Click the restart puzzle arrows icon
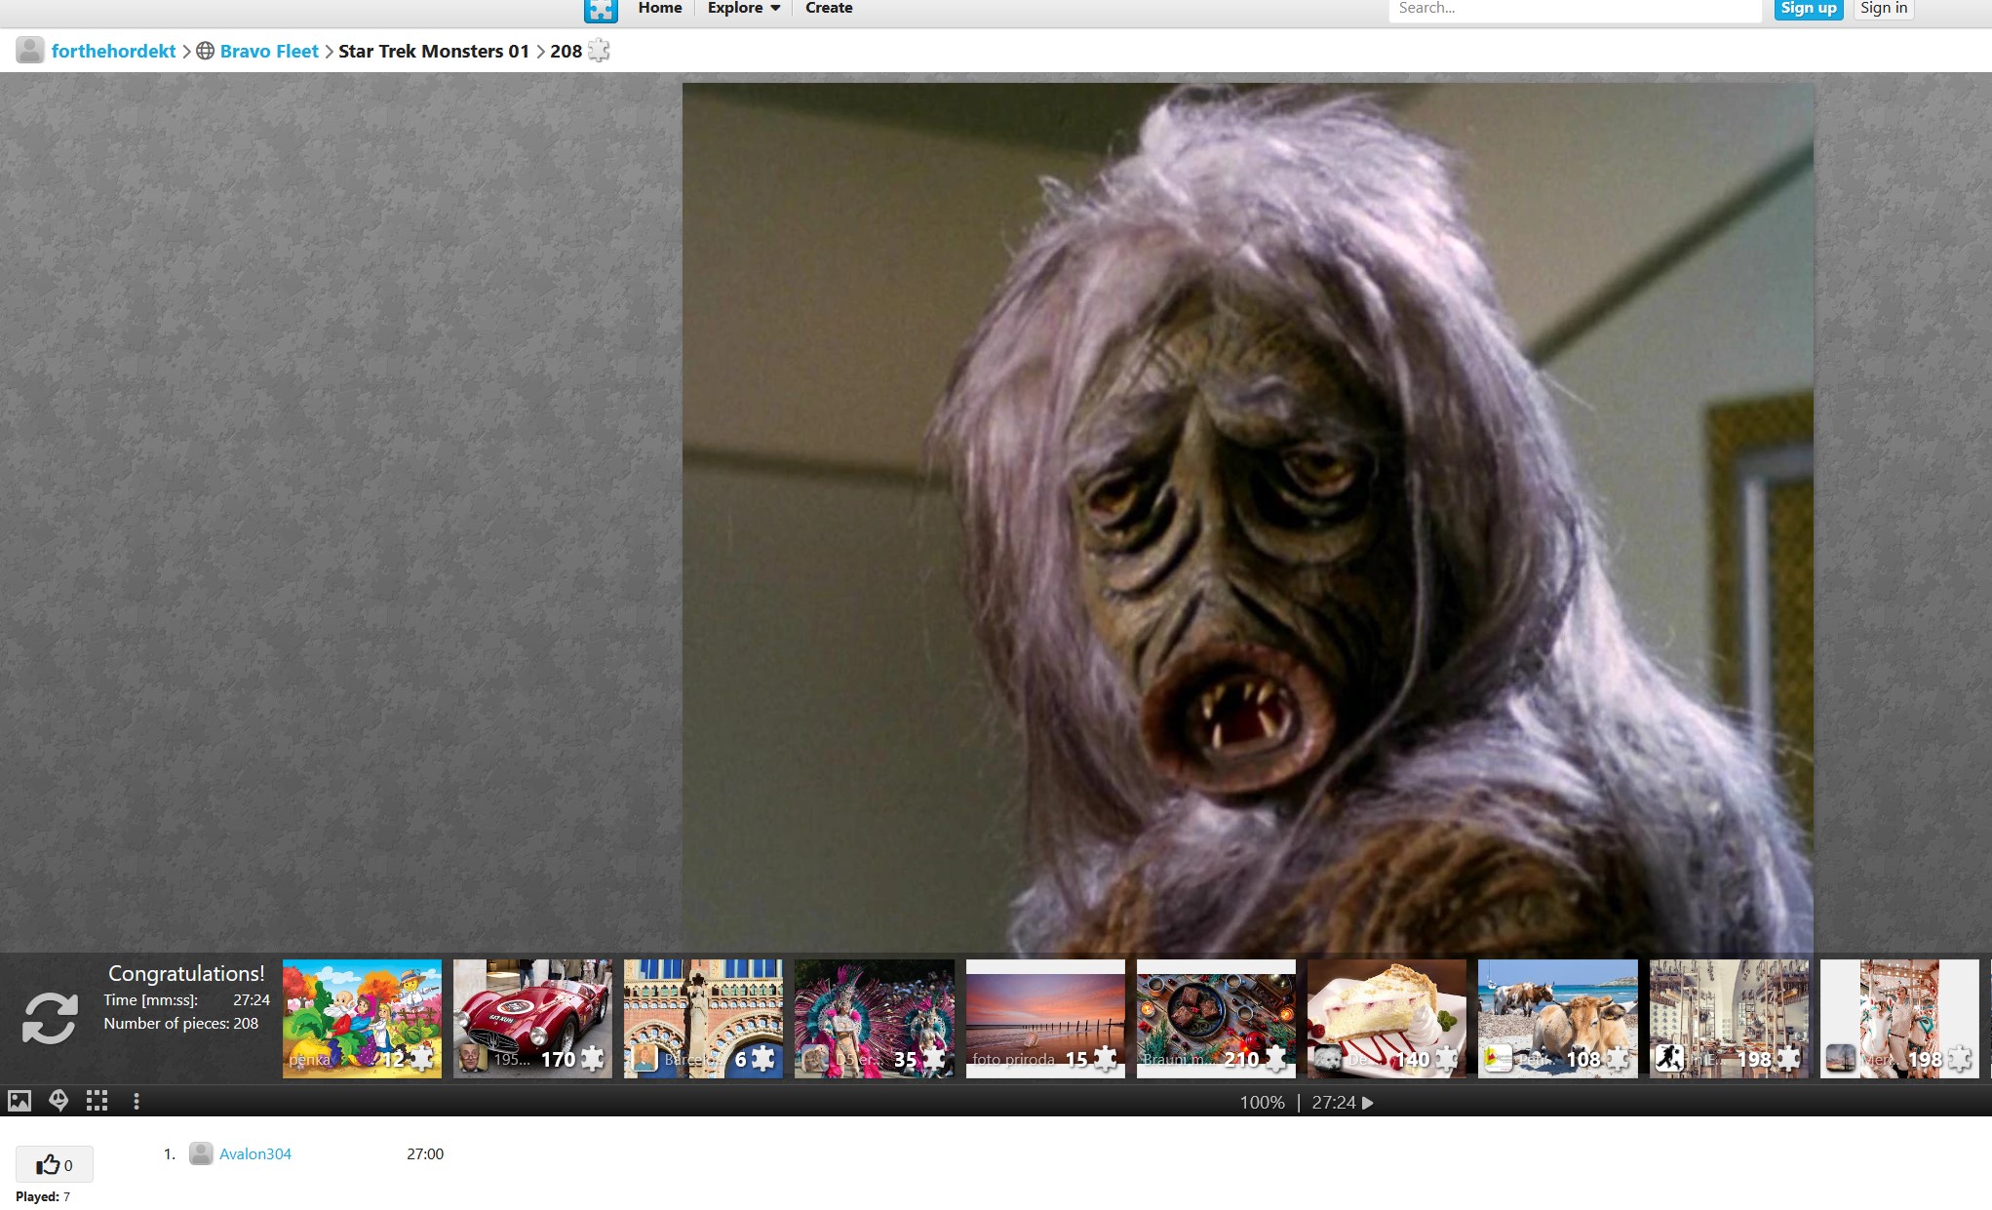Screen dimensions: 1992x1210 [x=50, y=1018]
